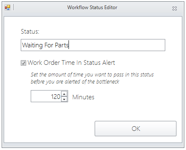
Task: Click the Workflow Status Editor window icon
Action: click(7, 7)
